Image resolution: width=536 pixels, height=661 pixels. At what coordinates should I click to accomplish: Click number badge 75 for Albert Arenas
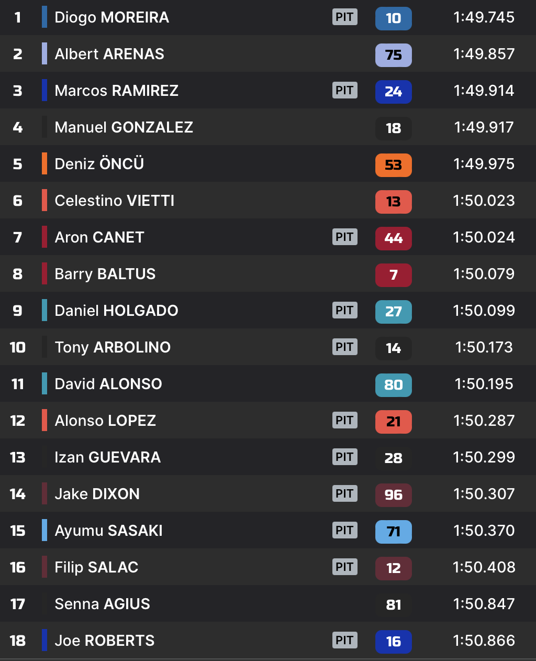pos(393,55)
